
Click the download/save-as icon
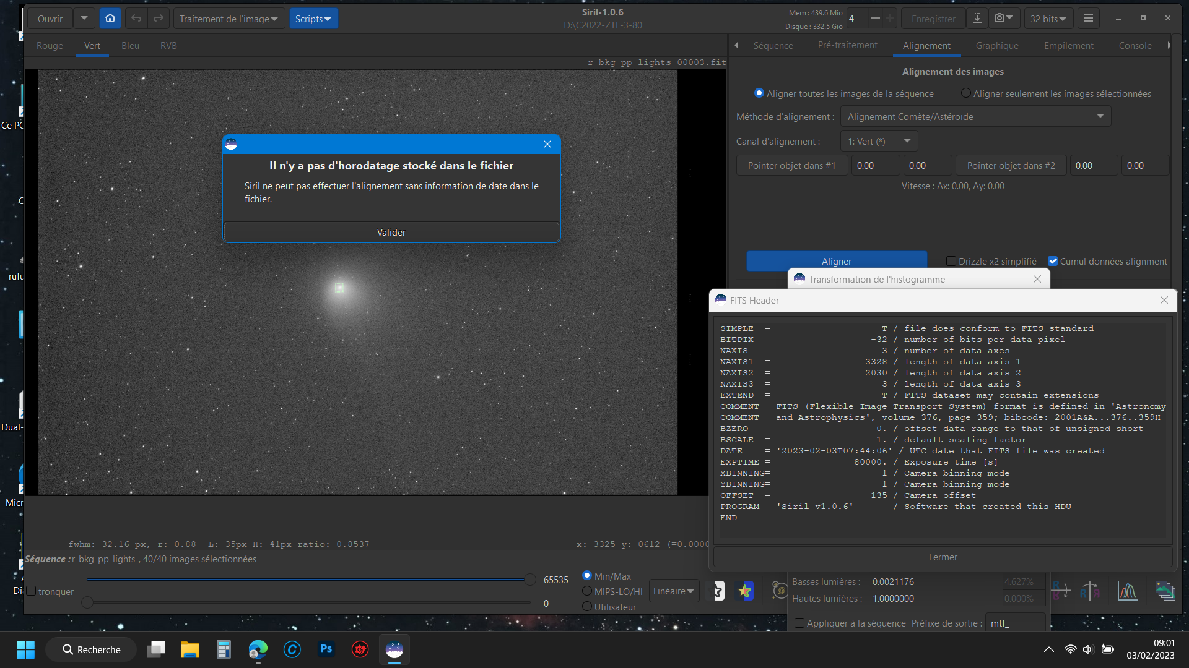click(977, 19)
